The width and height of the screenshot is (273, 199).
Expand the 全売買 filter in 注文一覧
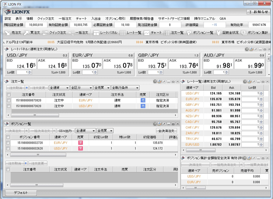click(x=102, y=88)
